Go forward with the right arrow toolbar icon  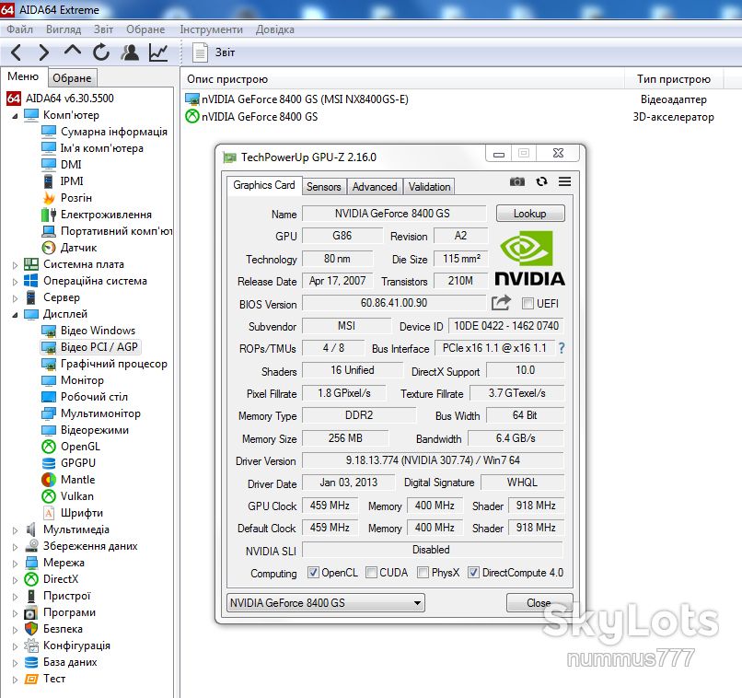click(43, 52)
